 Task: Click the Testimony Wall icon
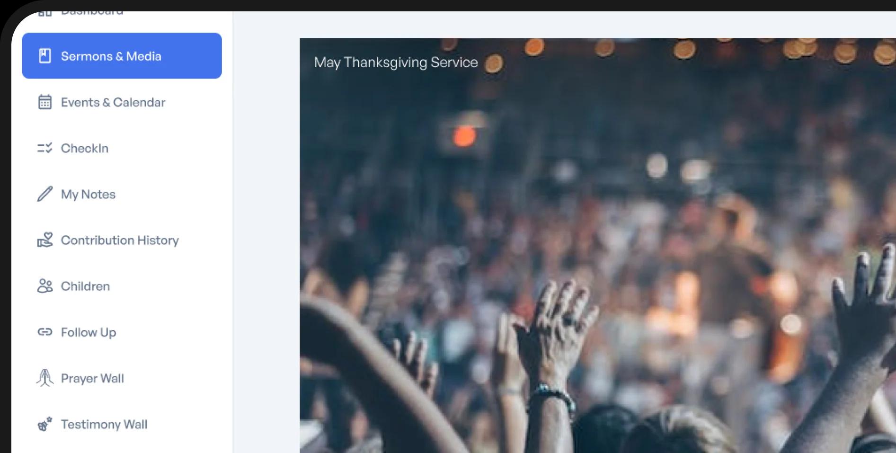pos(45,424)
